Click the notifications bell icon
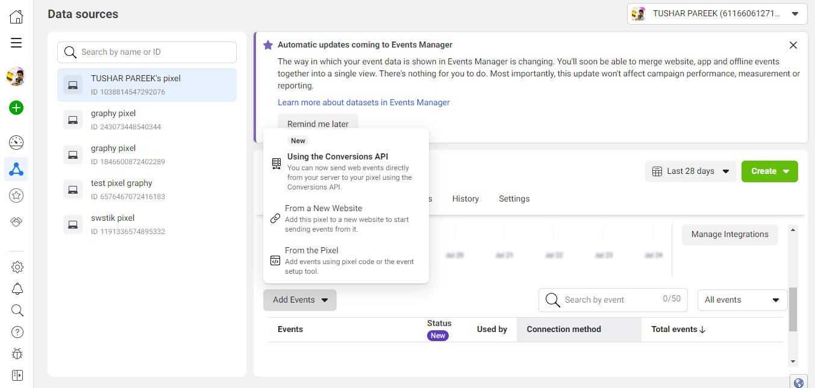Viewport: 815px width, 388px height. tap(17, 289)
